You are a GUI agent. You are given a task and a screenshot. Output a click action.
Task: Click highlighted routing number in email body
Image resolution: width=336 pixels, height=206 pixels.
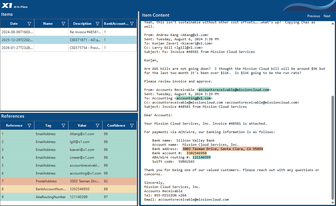point(201,157)
